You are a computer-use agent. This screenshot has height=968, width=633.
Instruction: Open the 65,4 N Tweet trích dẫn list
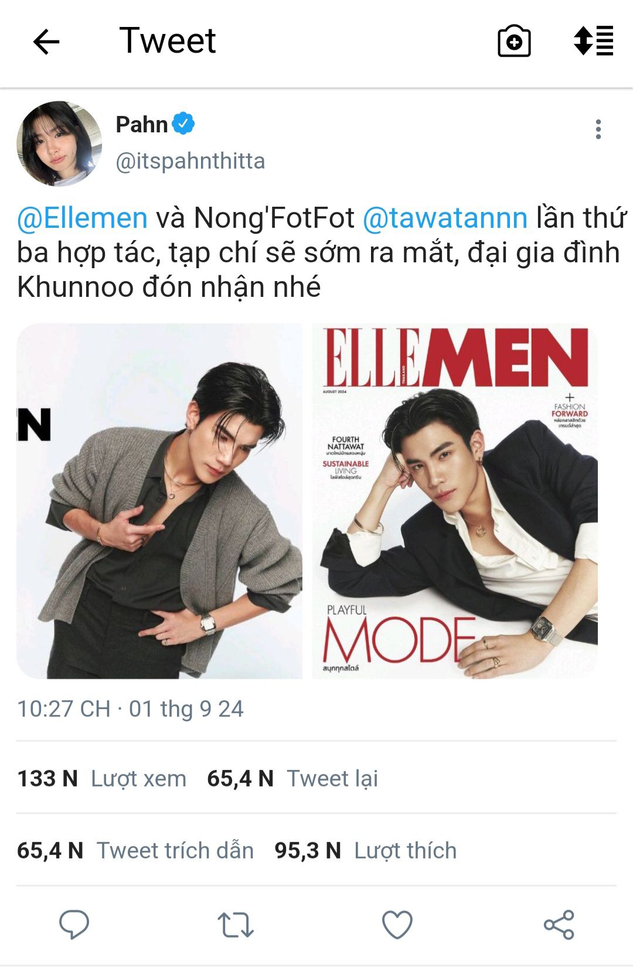point(135,850)
